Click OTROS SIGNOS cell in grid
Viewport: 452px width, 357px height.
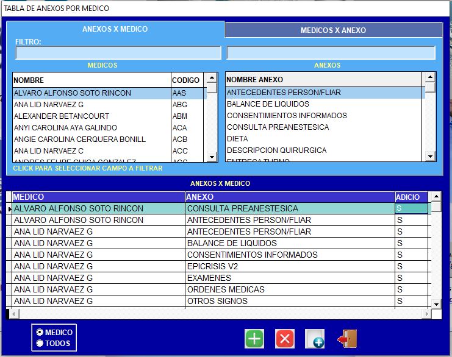pyautogui.click(x=290, y=301)
